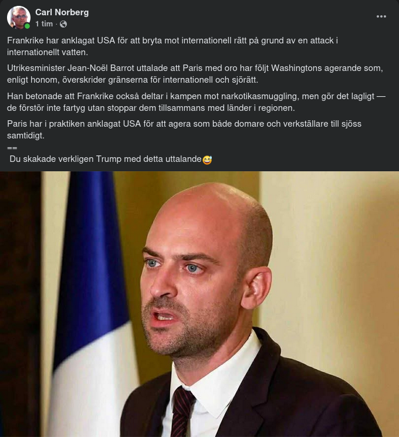Click the word 'narkotikasmuggling' in the post
399x437 pixels.
pos(260,96)
